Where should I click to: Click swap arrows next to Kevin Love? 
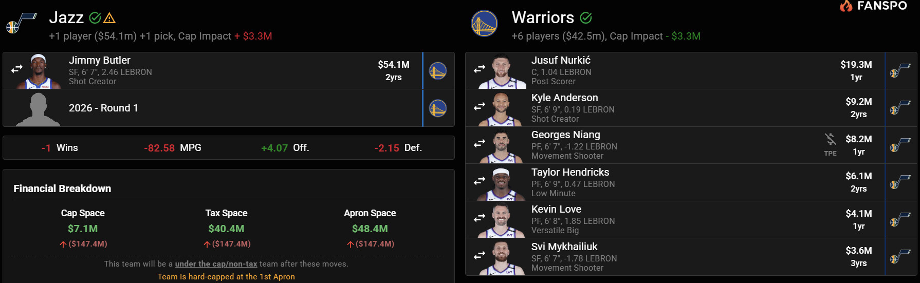pyautogui.click(x=480, y=218)
